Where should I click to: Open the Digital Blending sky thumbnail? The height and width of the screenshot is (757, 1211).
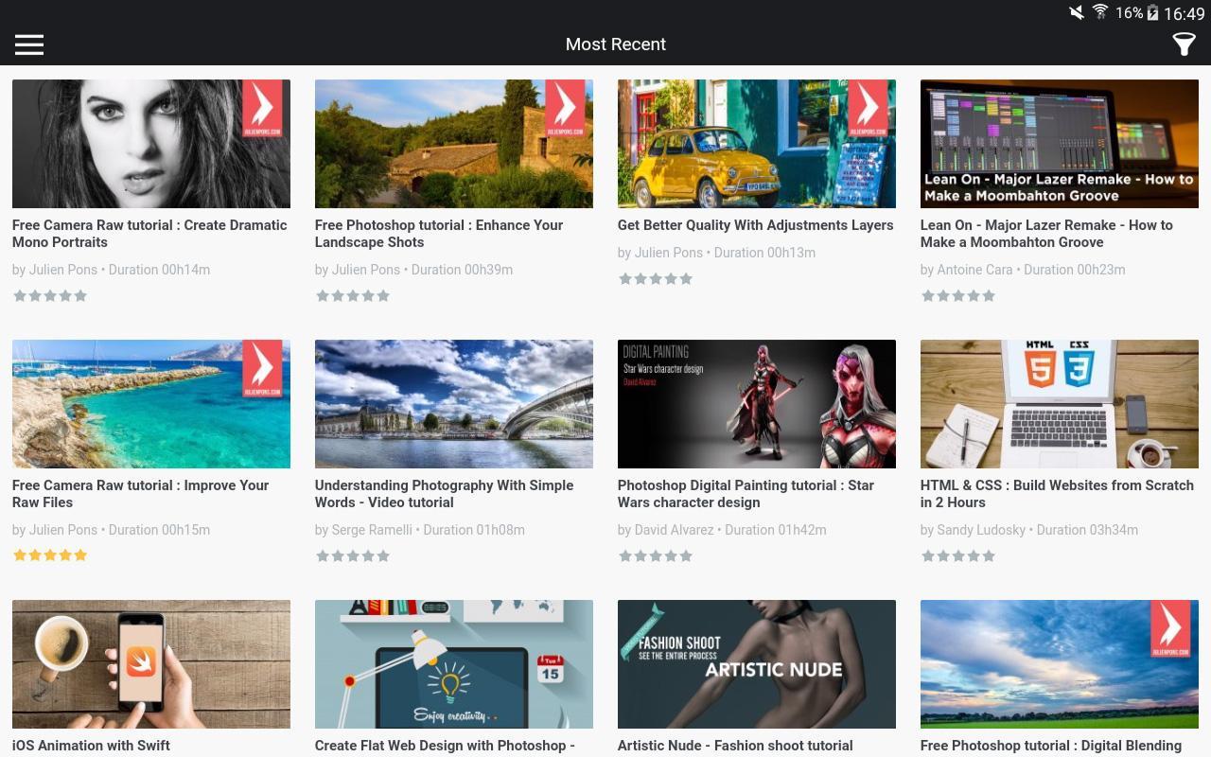click(1060, 664)
